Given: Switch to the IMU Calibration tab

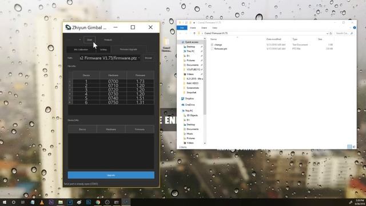Looking at the screenshot, I should [81, 50].
